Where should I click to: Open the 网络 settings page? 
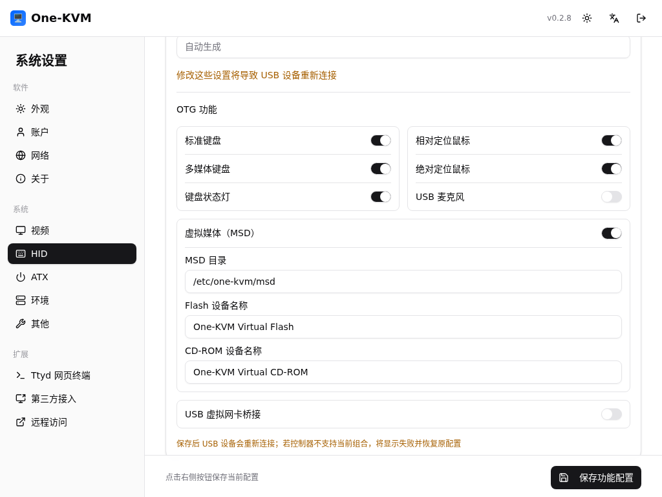click(x=72, y=155)
